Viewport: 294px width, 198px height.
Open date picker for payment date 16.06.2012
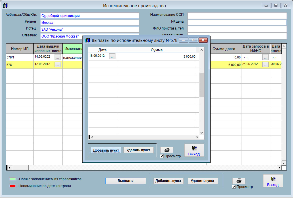point(112,57)
